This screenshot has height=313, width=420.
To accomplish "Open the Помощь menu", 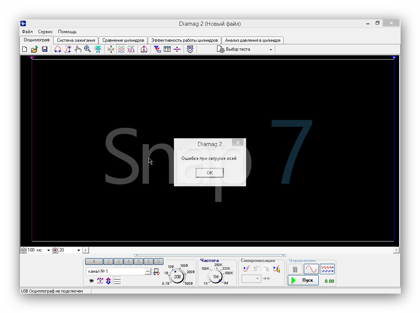I will (x=67, y=32).
